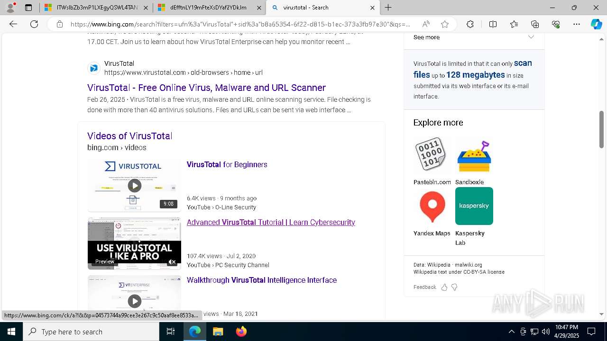The height and width of the screenshot is (341, 607).
Task: Play the VT Enterprise walkthrough thumbnail
Action: [x=134, y=301]
